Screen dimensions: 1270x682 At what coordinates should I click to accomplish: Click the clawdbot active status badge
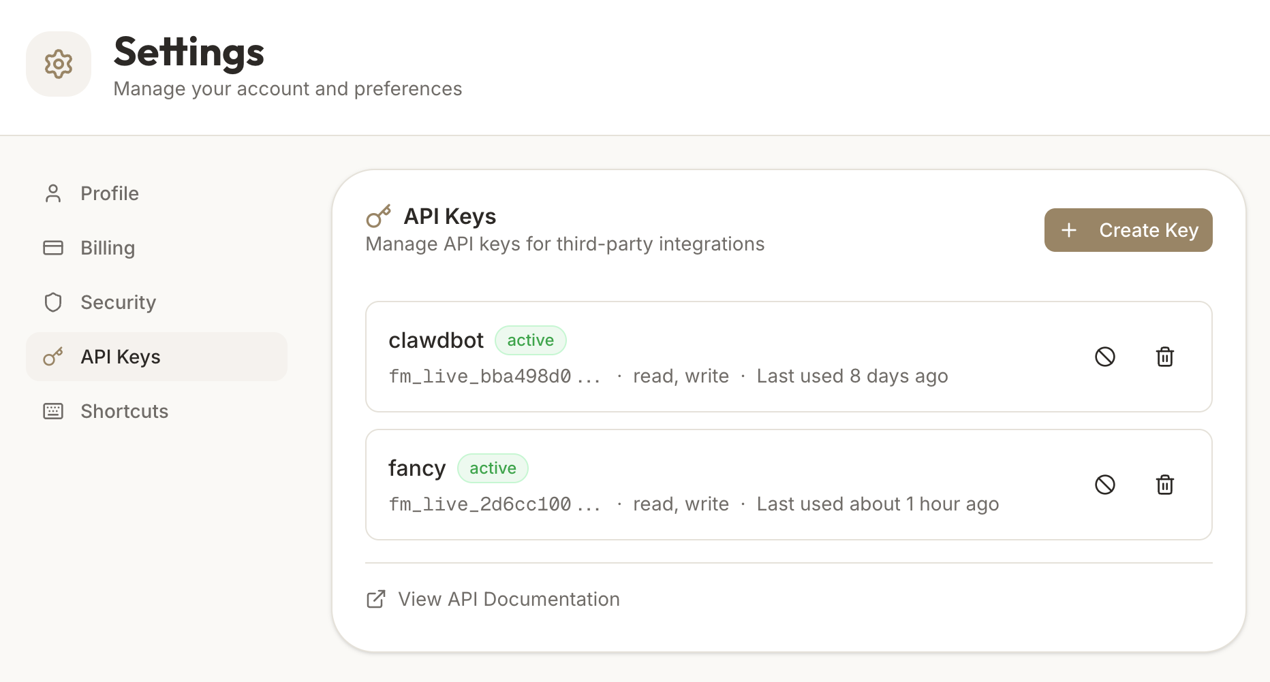click(530, 340)
